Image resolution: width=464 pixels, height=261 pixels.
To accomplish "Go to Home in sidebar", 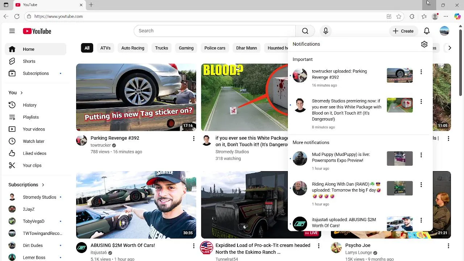I will (36, 49).
